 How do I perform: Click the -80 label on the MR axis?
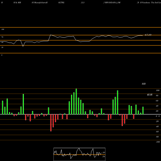[157, 137]
